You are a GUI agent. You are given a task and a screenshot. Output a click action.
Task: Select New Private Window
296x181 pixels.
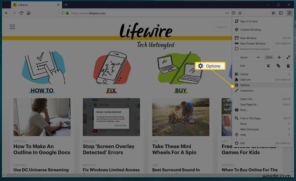pyautogui.click(x=262, y=43)
